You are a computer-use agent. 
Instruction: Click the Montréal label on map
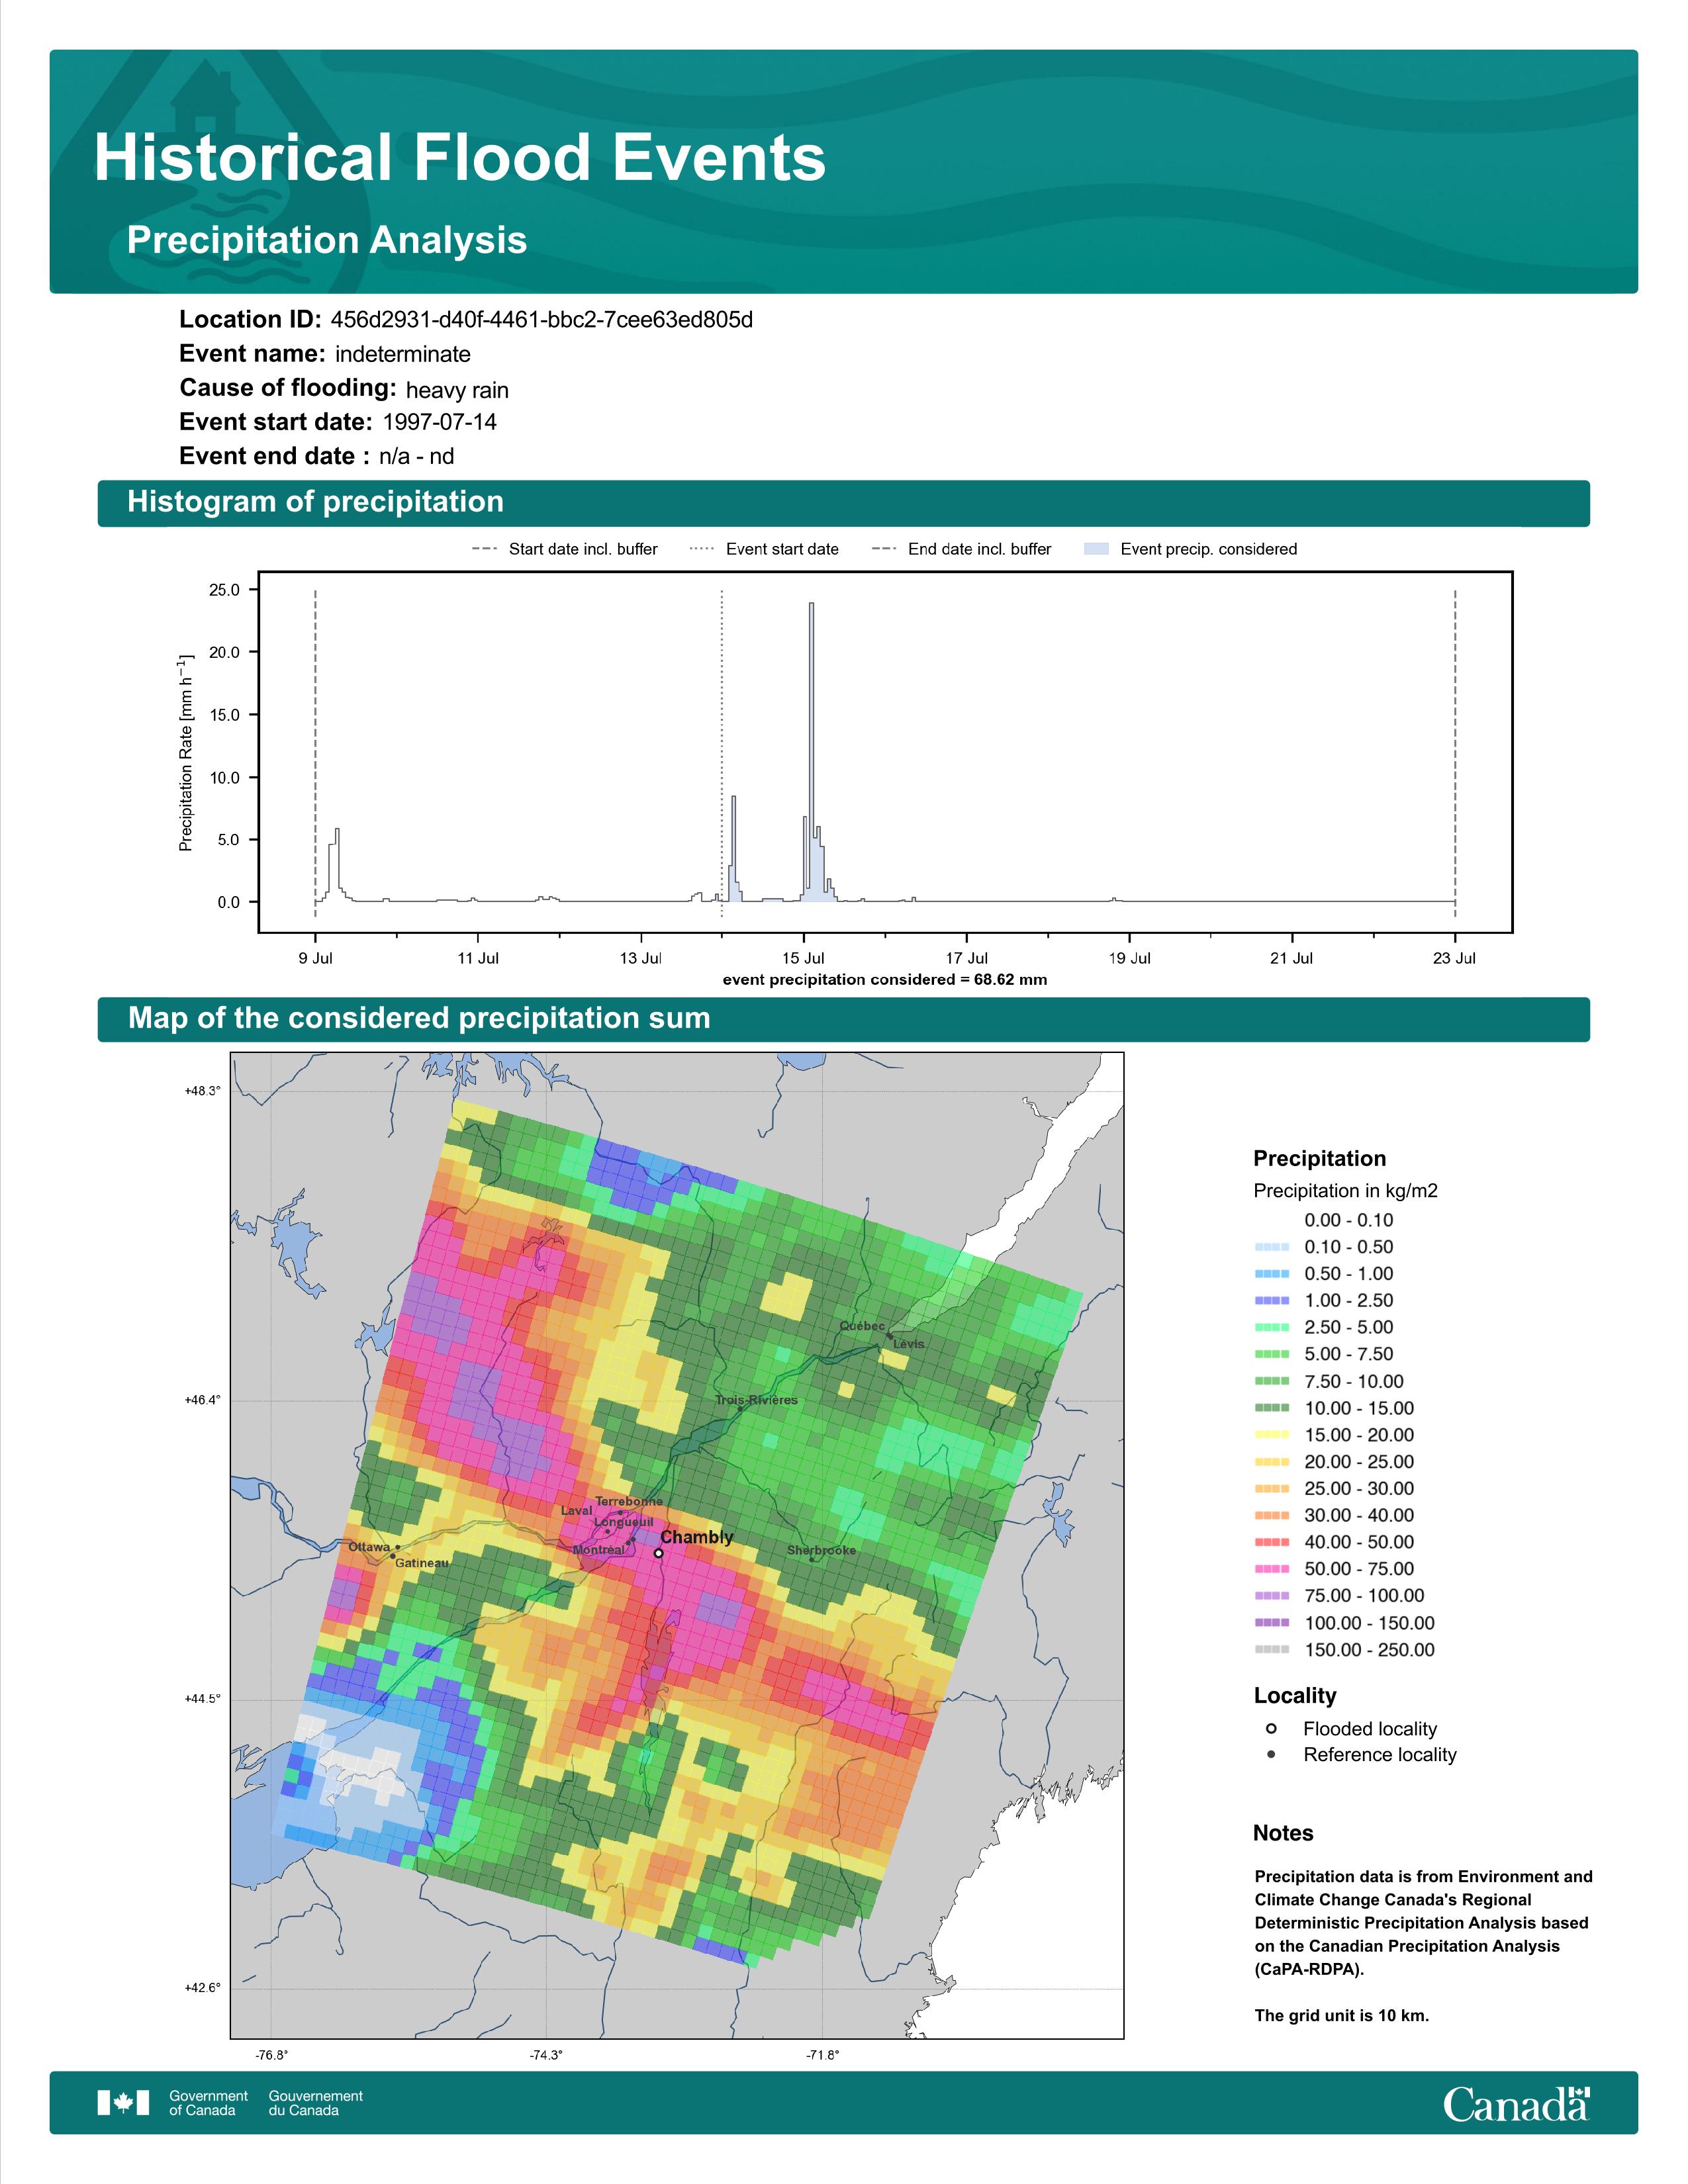point(598,1550)
